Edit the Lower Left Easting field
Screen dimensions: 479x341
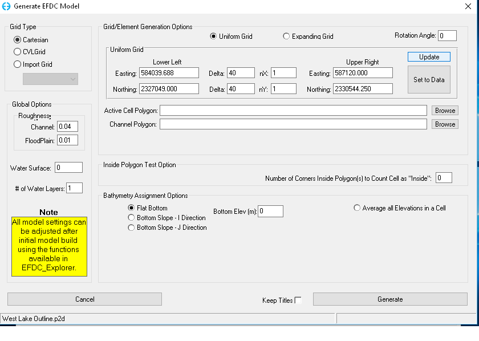point(169,73)
